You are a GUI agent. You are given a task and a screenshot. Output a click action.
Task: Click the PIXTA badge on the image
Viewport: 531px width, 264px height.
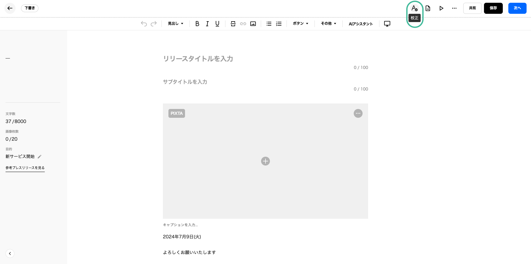point(177,113)
